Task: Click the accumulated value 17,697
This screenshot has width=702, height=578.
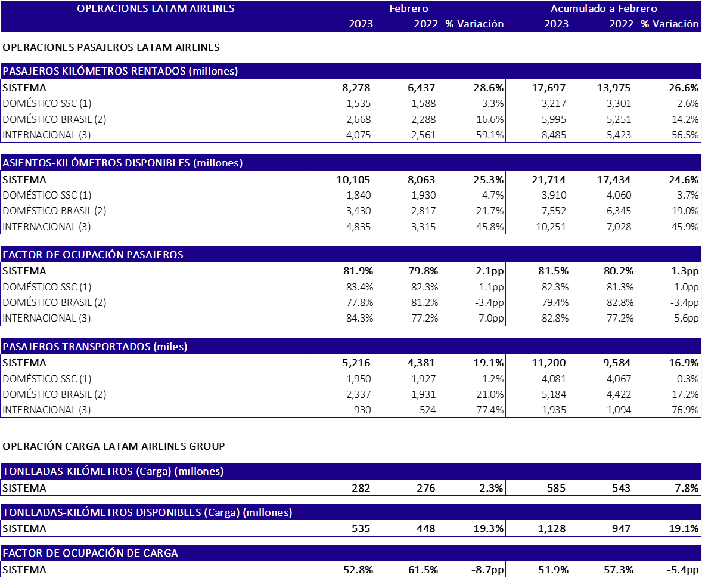Action: (549, 88)
